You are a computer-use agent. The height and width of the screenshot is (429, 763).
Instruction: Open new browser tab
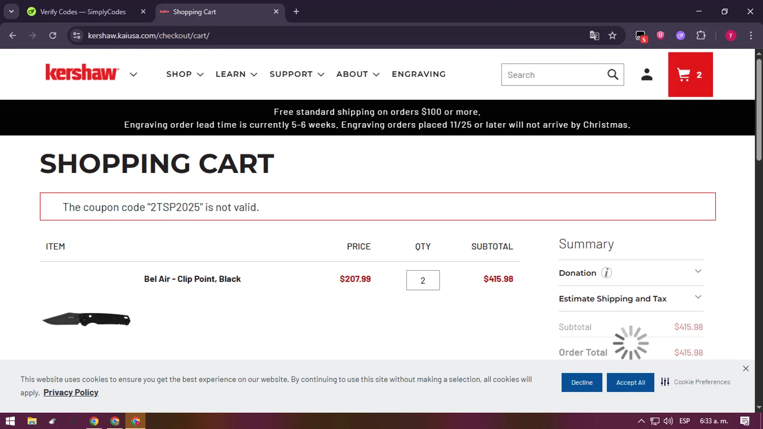pyautogui.click(x=296, y=12)
